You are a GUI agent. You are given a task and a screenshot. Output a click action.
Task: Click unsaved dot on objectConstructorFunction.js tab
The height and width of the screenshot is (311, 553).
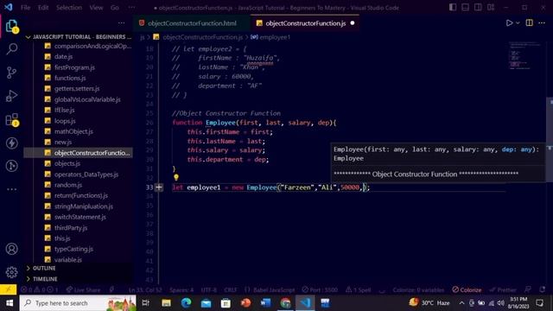point(352,23)
